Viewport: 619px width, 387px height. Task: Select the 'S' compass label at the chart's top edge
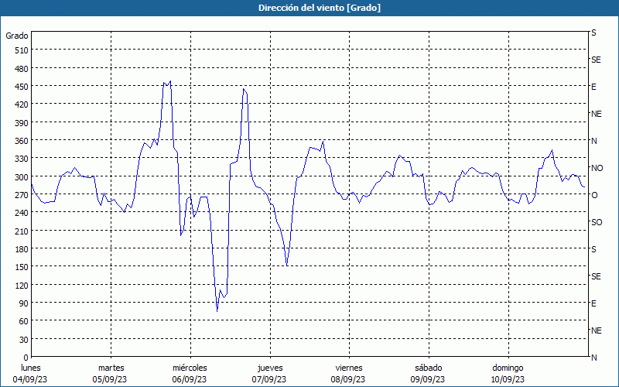[x=593, y=33]
